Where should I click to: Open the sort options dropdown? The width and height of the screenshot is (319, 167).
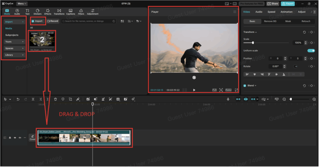click(130, 21)
